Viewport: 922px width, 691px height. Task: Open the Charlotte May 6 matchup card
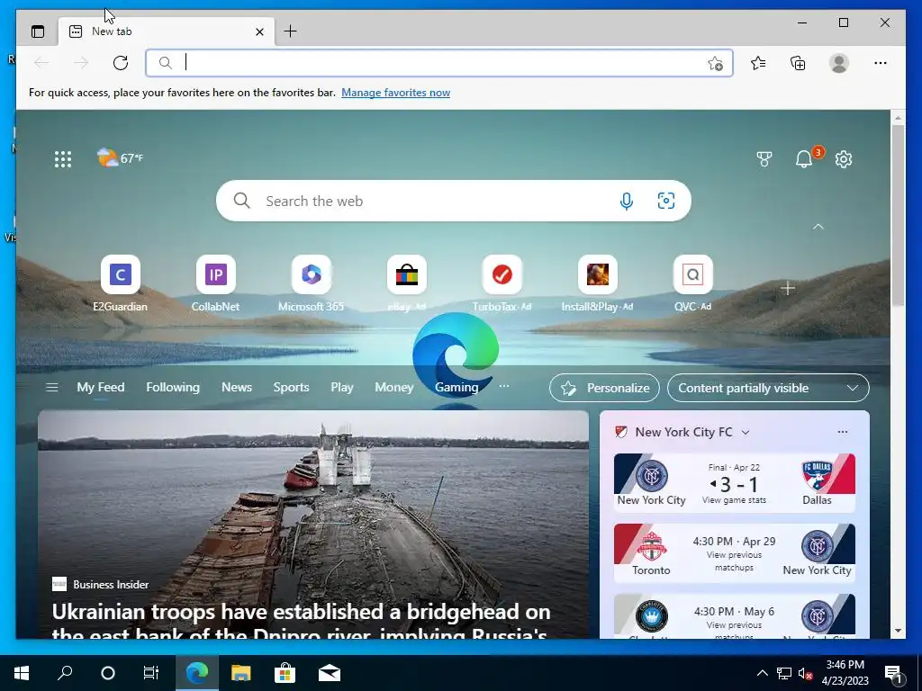[x=735, y=615]
